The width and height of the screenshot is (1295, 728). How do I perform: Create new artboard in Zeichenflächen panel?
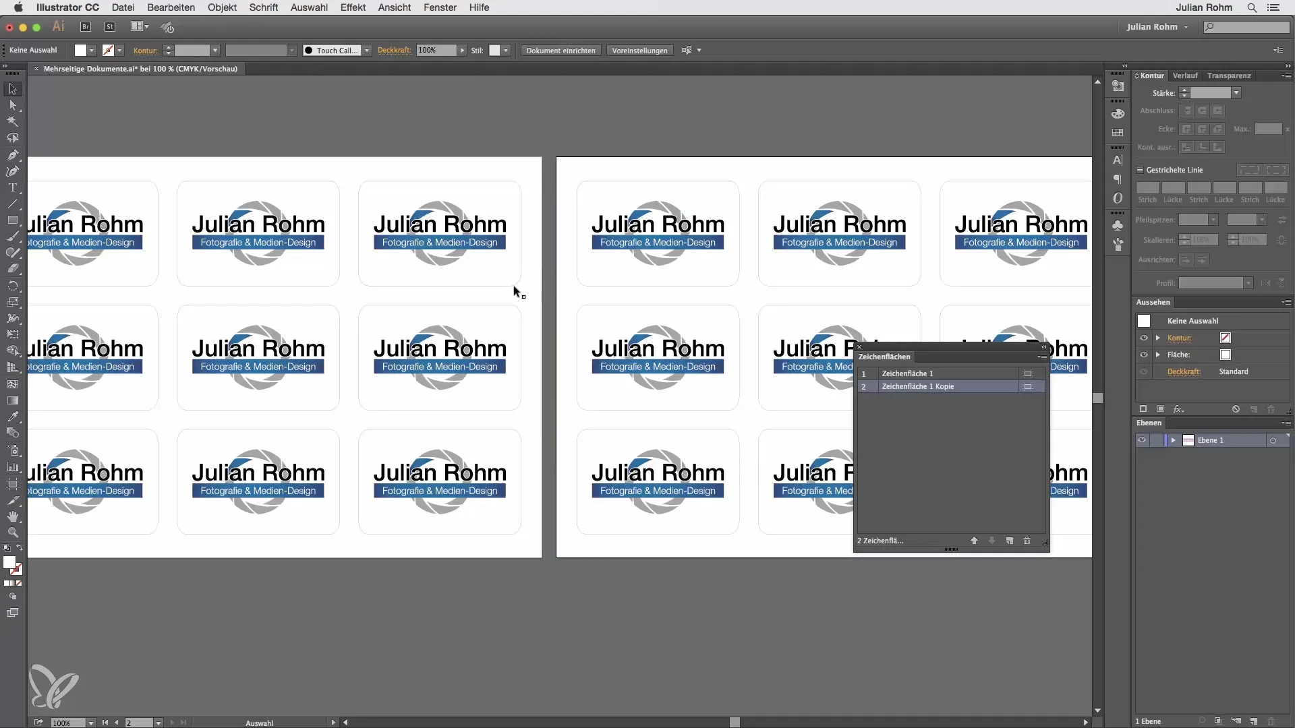click(1010, 541)
